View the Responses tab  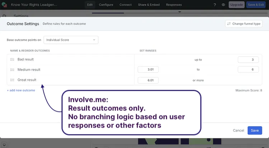174,5
